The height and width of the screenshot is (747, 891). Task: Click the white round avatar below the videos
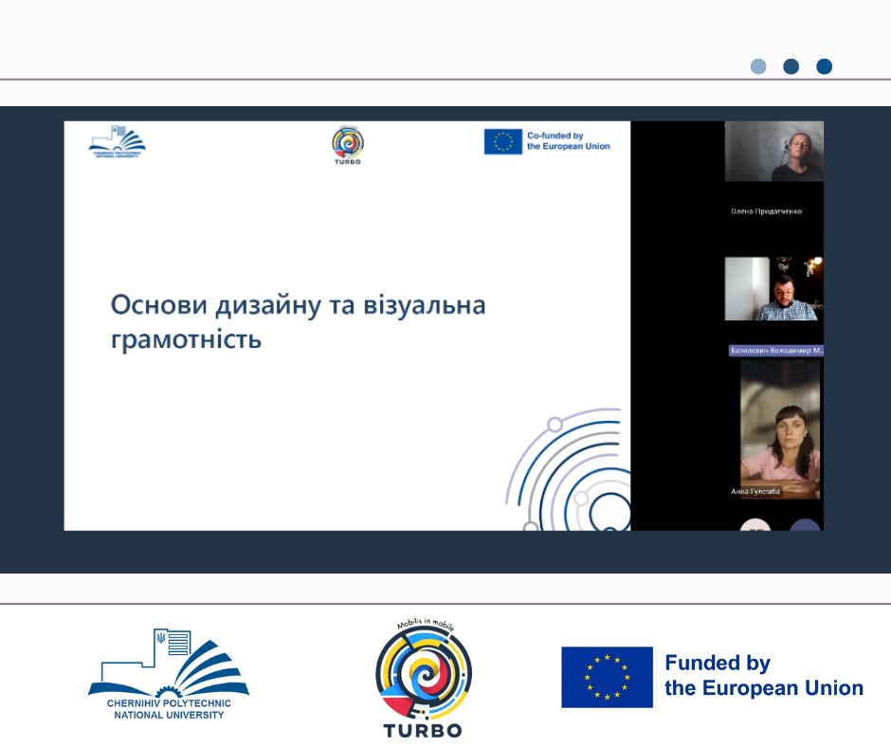(755, 524)
